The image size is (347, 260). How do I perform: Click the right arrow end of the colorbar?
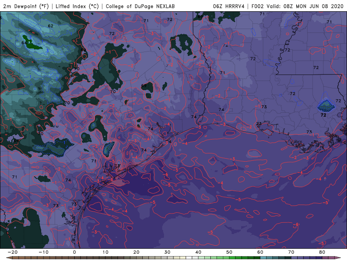[x=338, y=258]
